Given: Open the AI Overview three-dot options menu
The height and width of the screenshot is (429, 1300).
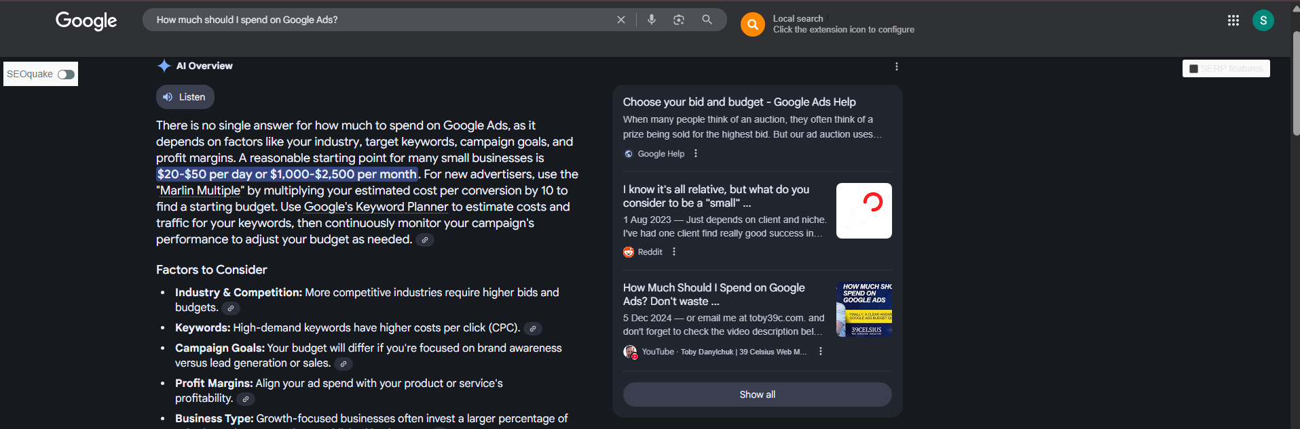Looking at the screenshot, I should click(x=897, y=66).
